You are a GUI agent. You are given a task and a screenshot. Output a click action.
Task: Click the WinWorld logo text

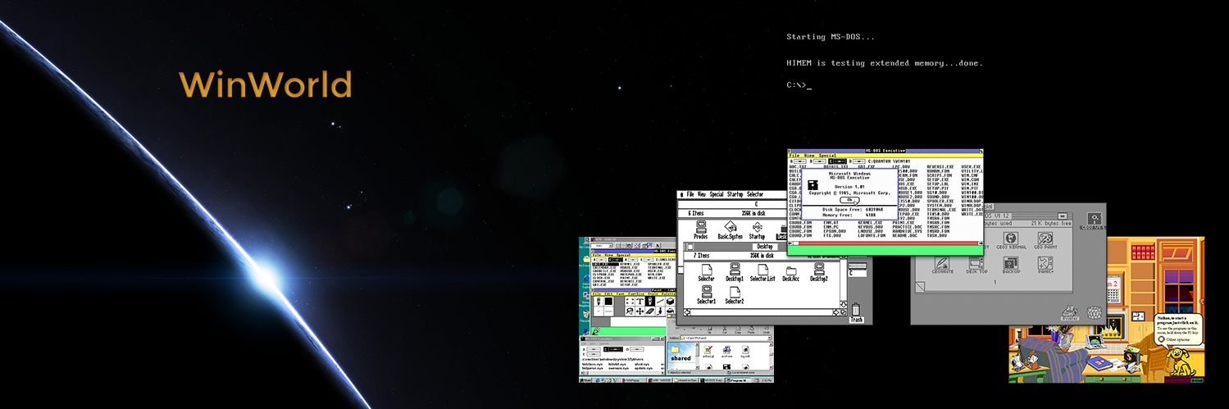pos(266,85)
